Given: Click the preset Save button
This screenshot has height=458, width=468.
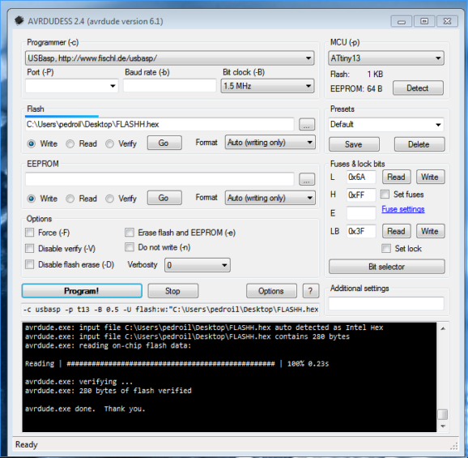Looking at the screenshot, I should click(354, 144).
